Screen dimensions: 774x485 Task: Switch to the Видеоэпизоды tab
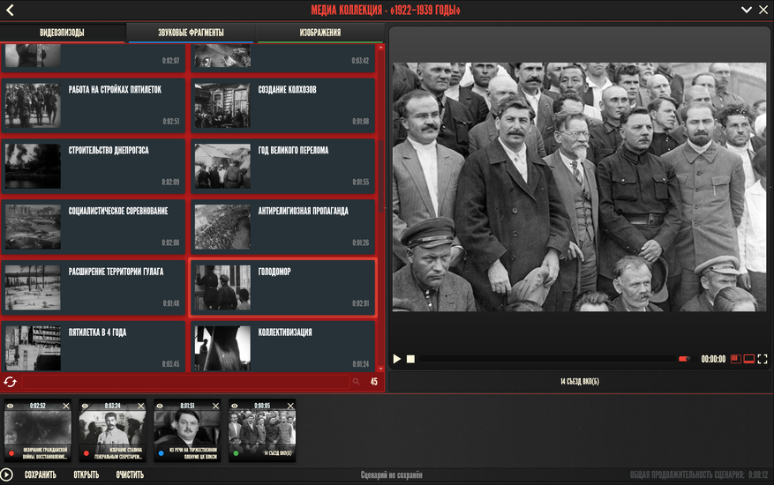62,33
